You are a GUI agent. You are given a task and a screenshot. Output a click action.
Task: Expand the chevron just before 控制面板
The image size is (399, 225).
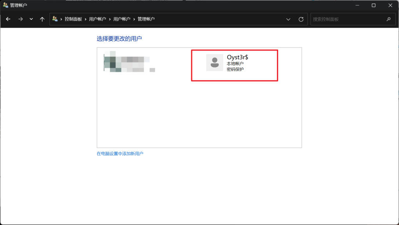coord(61,19)
